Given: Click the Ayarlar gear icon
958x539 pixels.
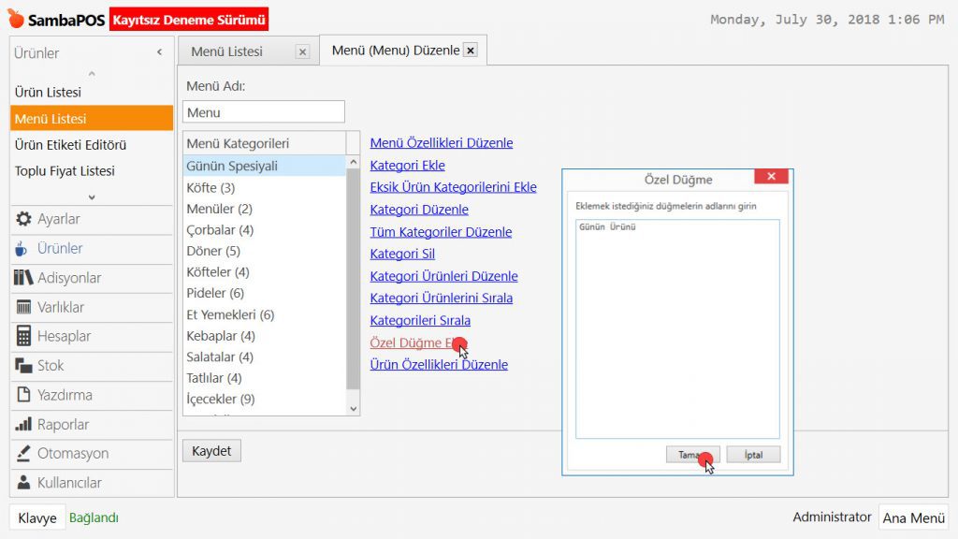Looking at the screenshot, I should pyautogui.click(x=24, y=219).
